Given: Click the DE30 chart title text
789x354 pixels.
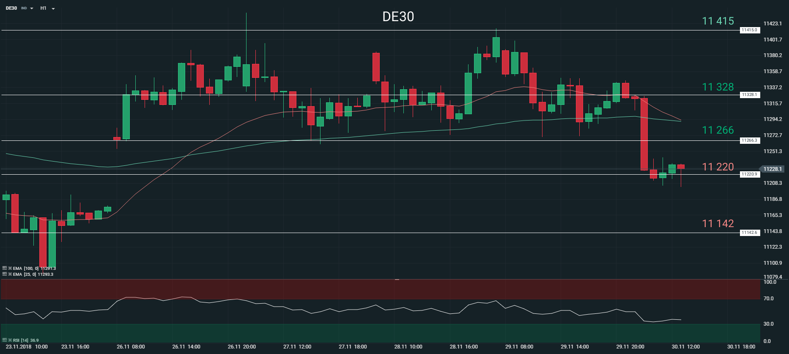Looking at the screenshot, I should coord(398,16).
